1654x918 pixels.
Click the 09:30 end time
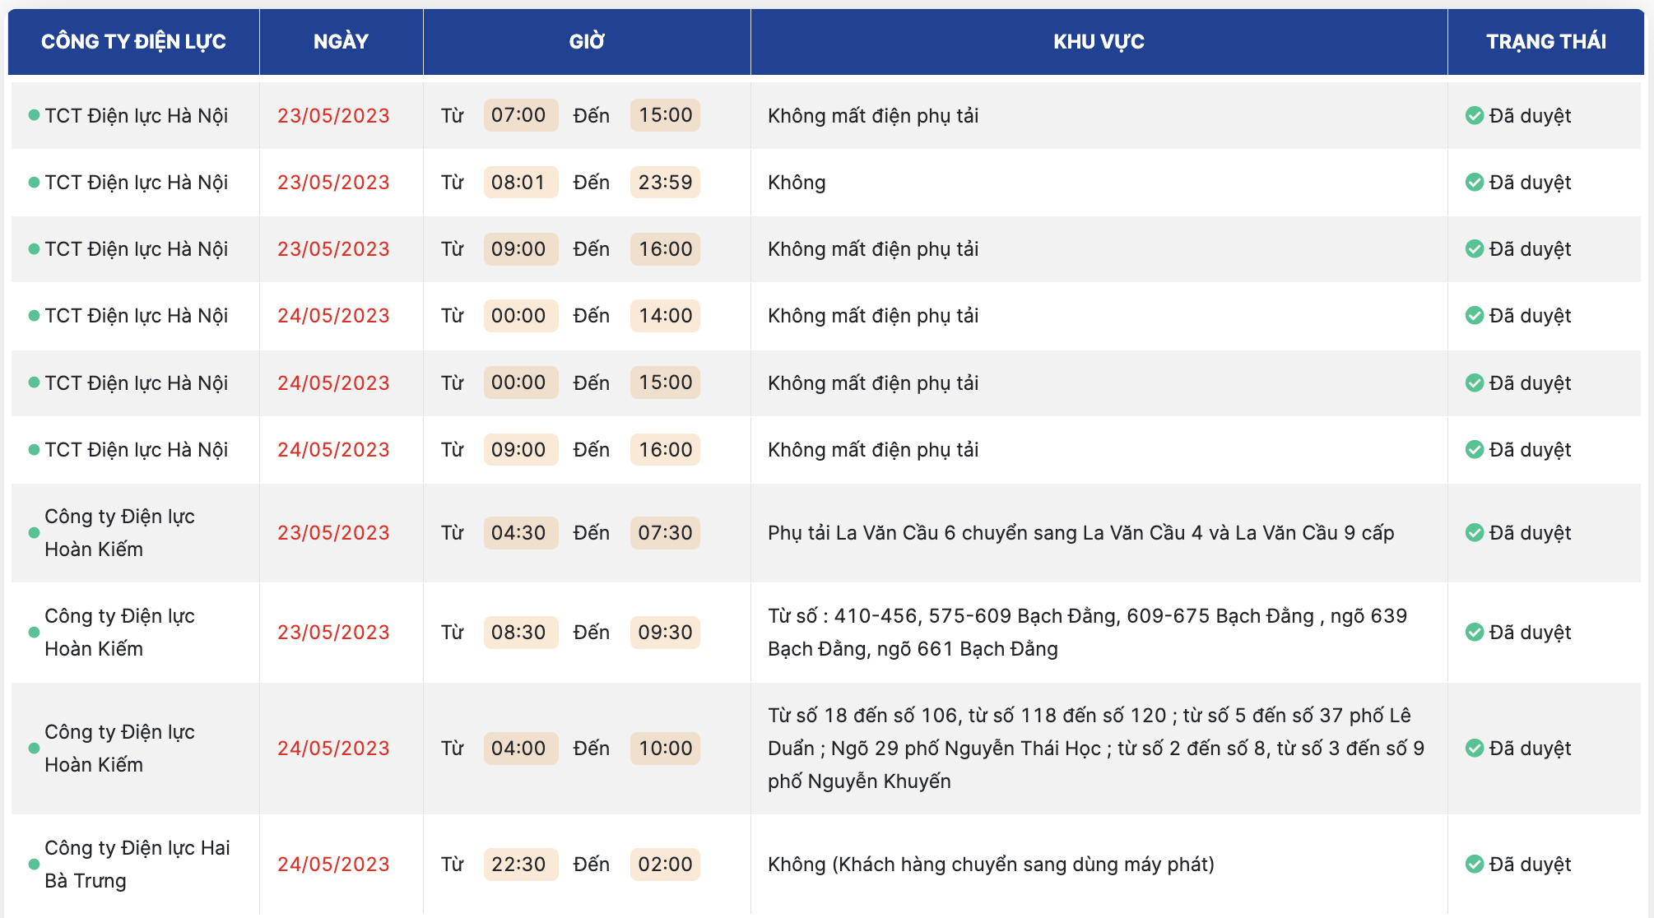point(665,632)
